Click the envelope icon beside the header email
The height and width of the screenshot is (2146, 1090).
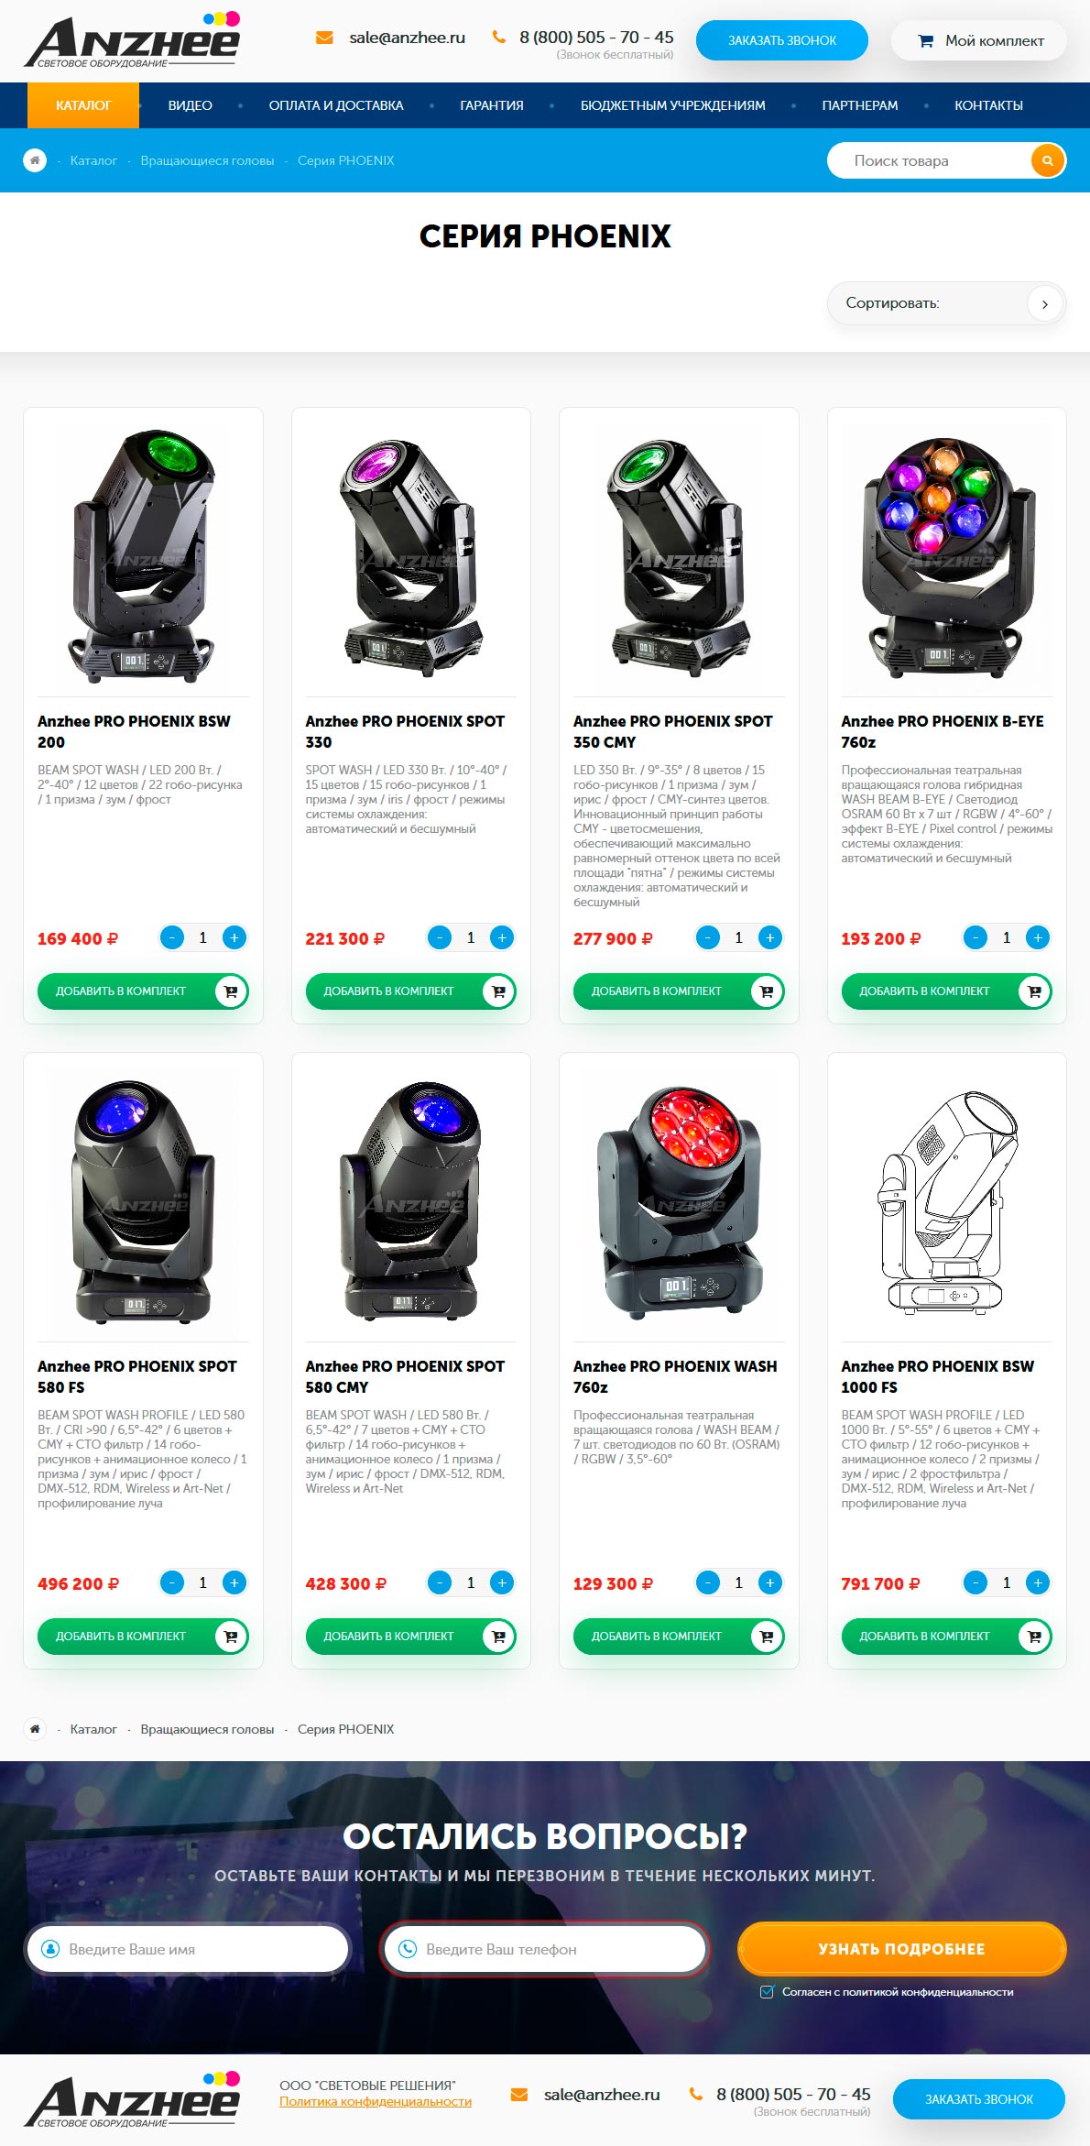(x=324, y=38)
